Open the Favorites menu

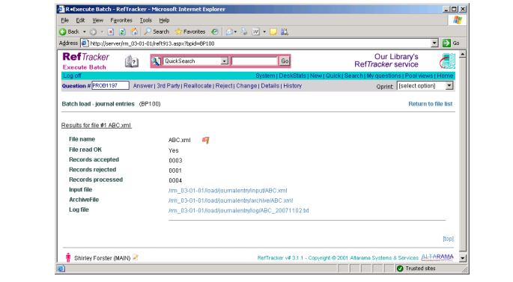121,20
